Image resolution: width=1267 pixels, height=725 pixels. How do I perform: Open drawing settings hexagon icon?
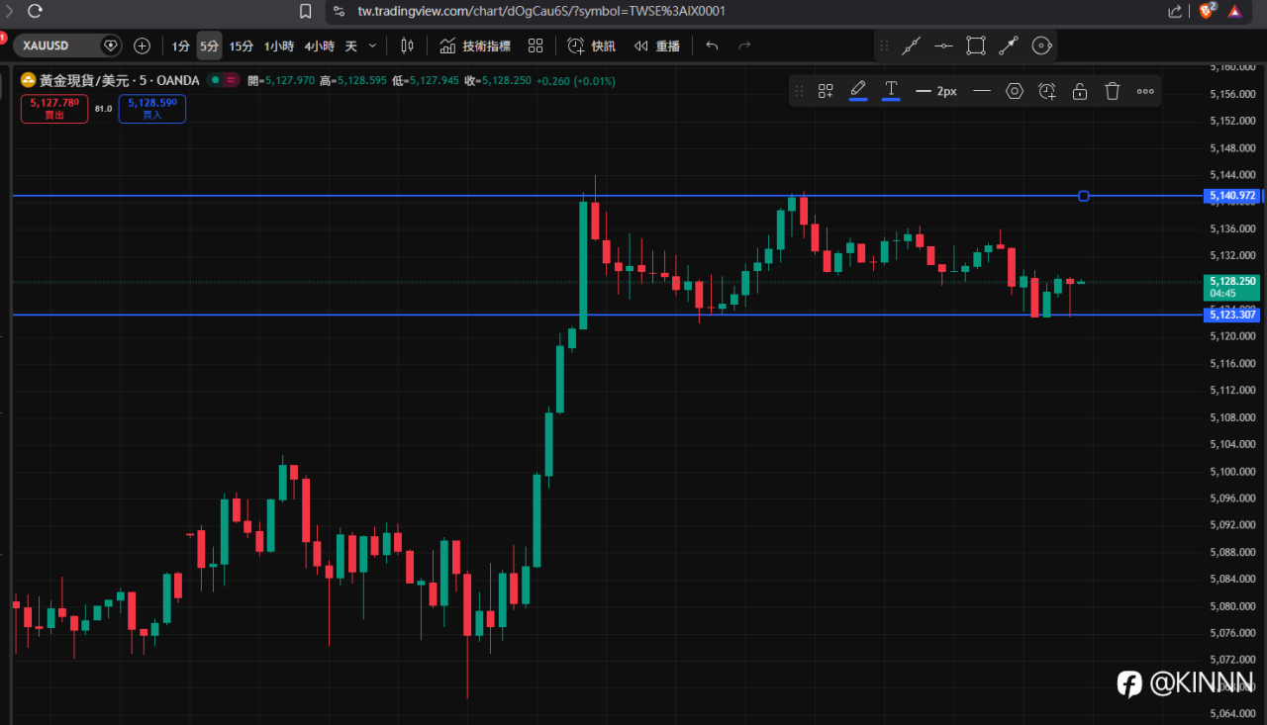point(1015,91)
